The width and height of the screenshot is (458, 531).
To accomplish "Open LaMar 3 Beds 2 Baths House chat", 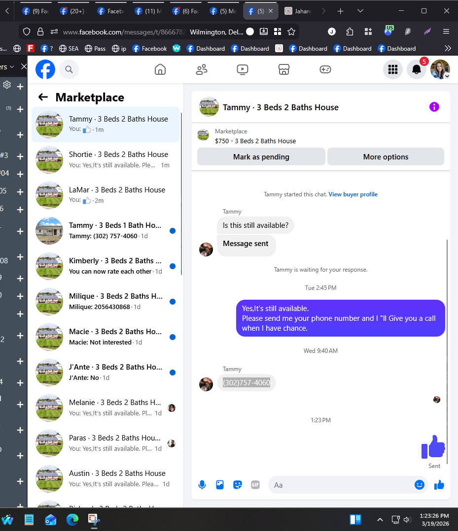I will coord(106,195).
